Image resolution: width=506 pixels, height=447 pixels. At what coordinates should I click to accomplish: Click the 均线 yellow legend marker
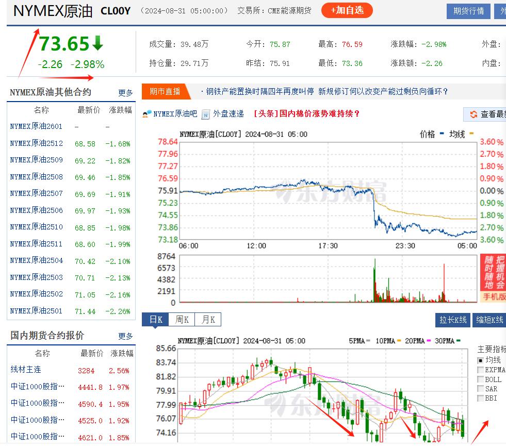click(471, 133)
